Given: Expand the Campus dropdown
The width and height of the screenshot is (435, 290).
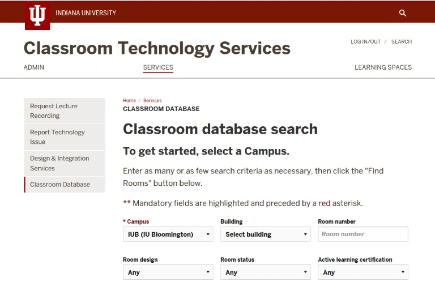Looking at the screenshot, I should coord(168,234).
